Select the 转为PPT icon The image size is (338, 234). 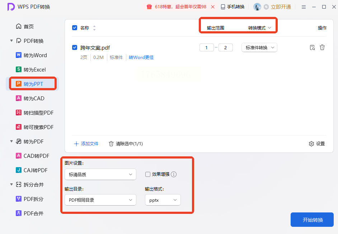click(19, 84)
